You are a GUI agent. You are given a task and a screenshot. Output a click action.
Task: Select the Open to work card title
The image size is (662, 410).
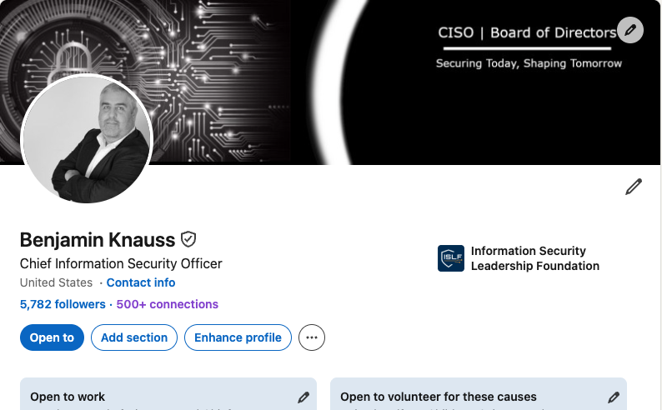point(68,397)
